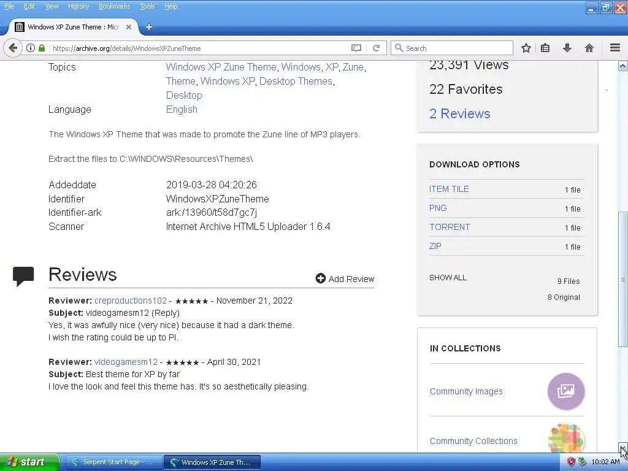
Task: Open a new tab with plus button
Action: click(149, 27)
